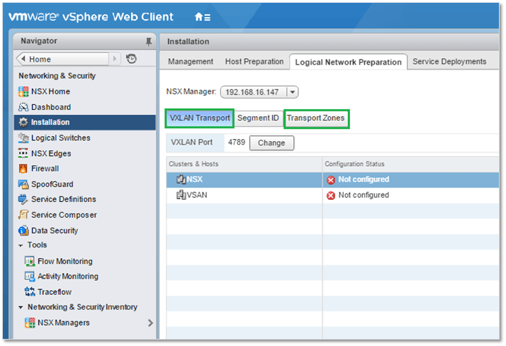Viewport: 506px width, 346px height.
Task: Click the Installation gear icon
Action: point(23,123)
